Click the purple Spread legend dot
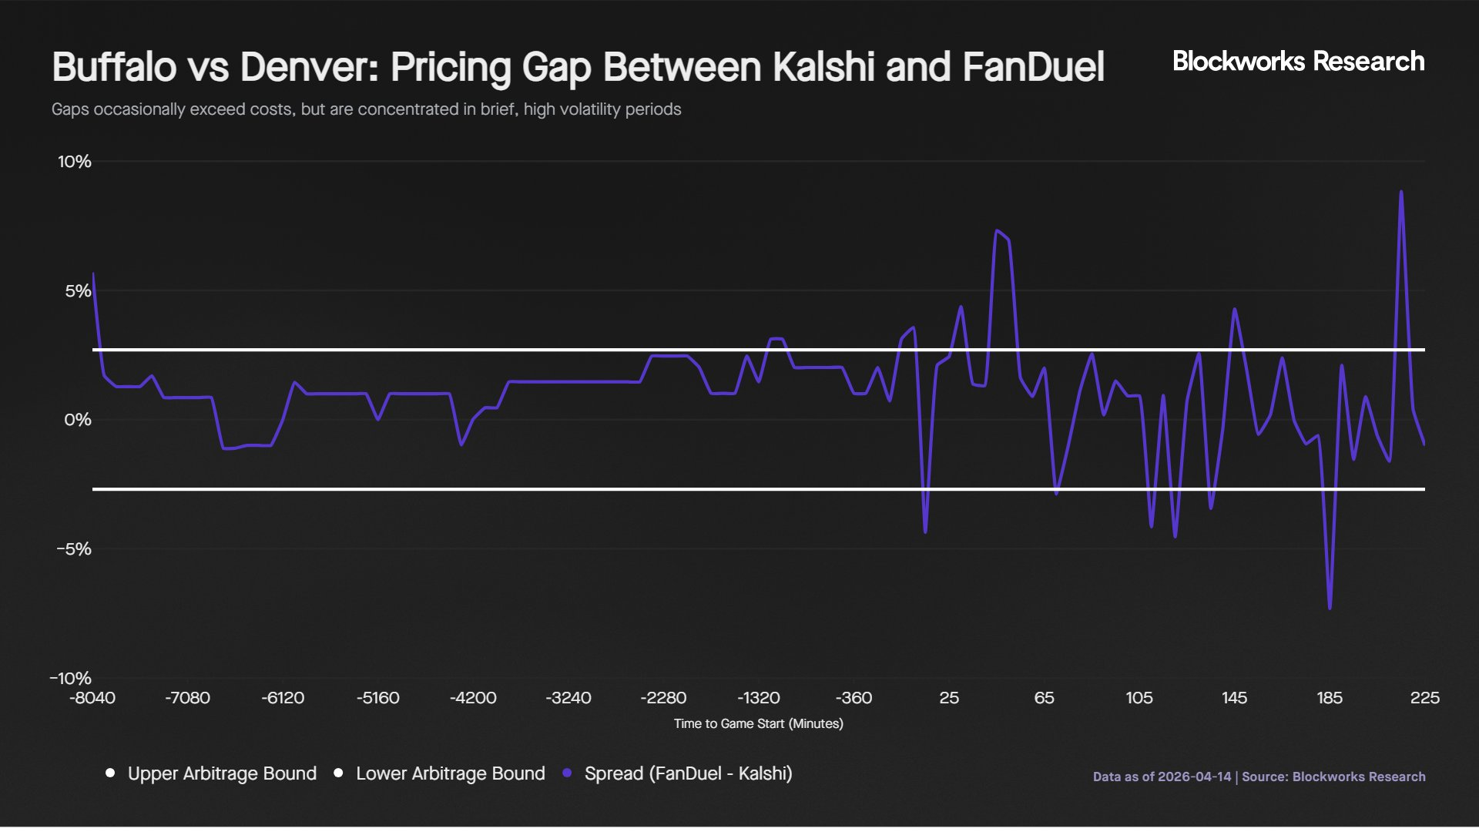 point(567,773)
